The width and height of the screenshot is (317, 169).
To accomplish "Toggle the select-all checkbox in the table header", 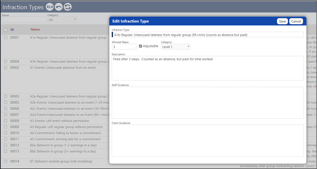I will pyautogui.click(x=6, y=30).
